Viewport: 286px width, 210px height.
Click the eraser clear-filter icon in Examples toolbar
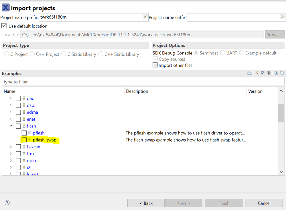click(257, 73)
